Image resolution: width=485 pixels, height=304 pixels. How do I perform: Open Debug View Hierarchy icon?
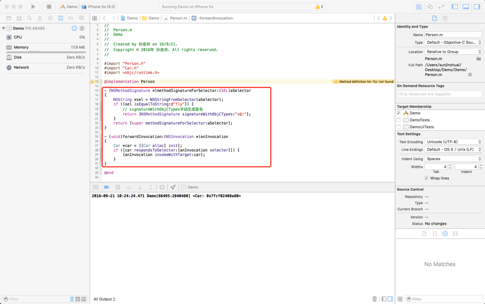coord(162,187)
